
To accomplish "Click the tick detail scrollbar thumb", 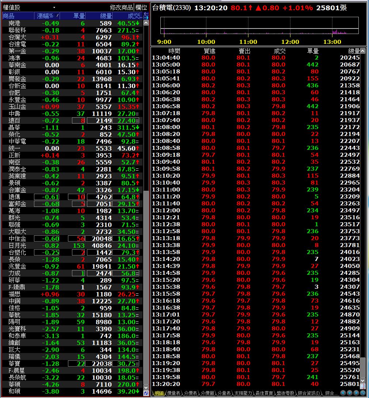I will click(x=363, y=368).
